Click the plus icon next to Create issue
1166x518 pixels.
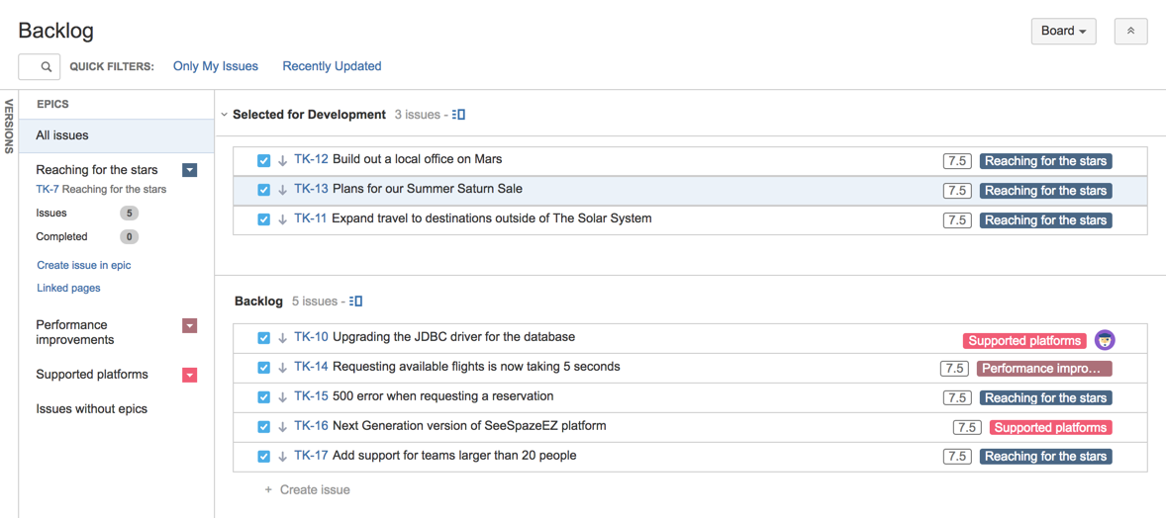268,490
